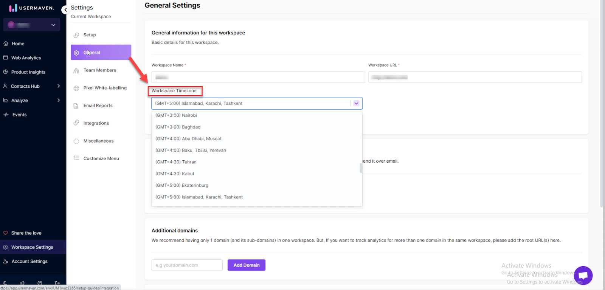Click the Workspace URL input field
The width and height of the screenshot is (605, 290).
475,77
